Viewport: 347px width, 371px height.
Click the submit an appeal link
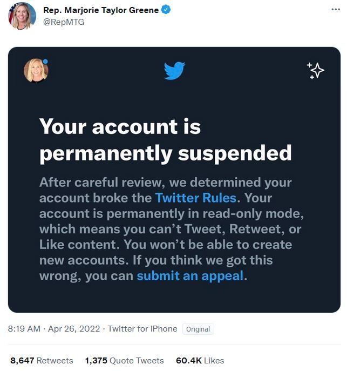pos(190,276)
